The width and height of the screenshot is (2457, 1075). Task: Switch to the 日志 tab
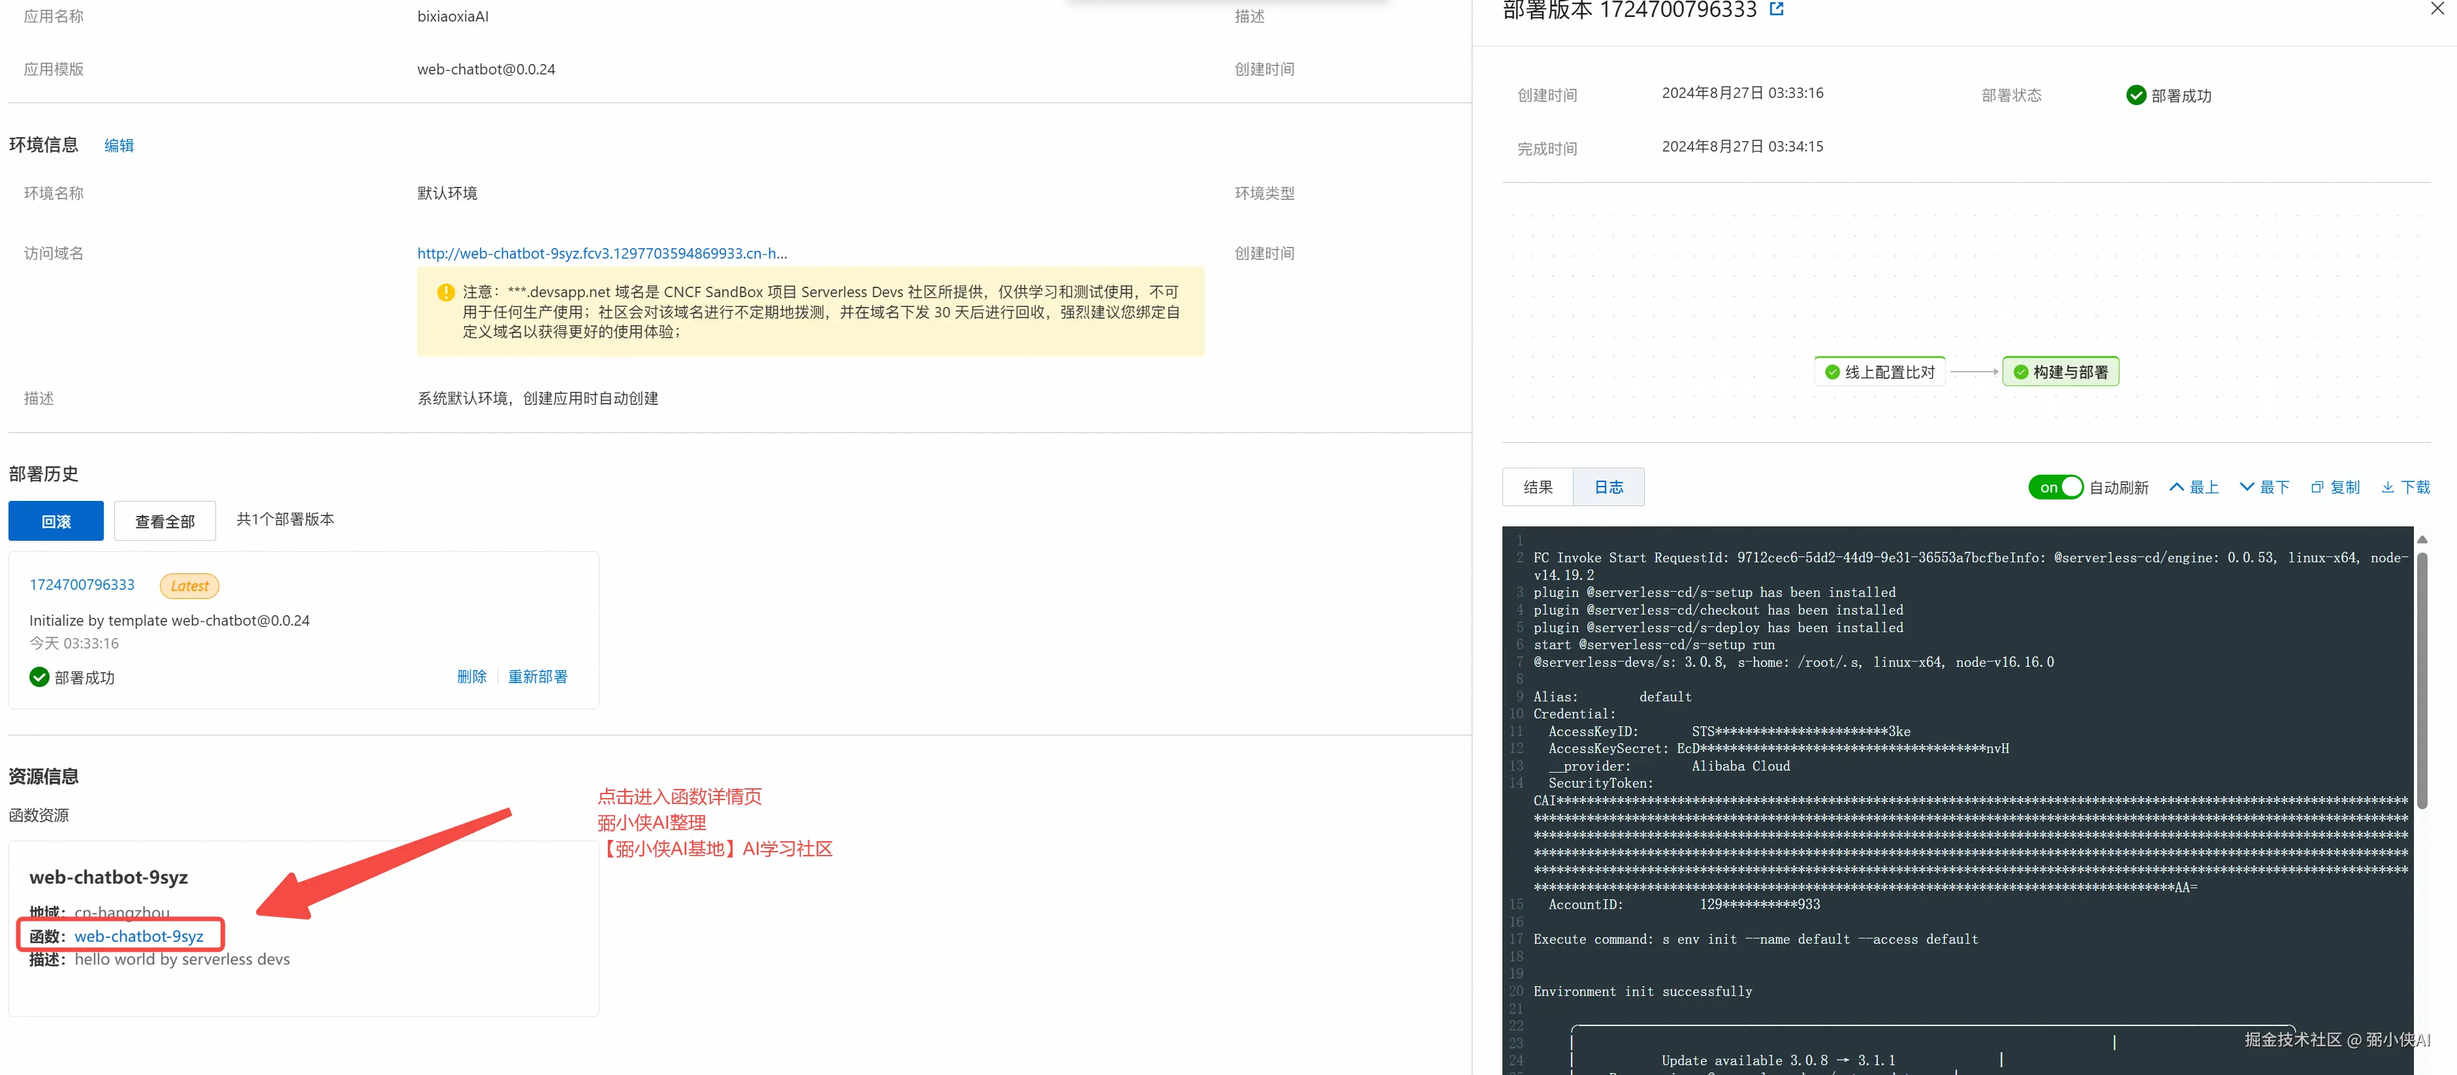pos(1608,487)
